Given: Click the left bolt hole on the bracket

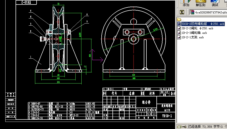Looking at the screenshot, I should click(127, 32).
